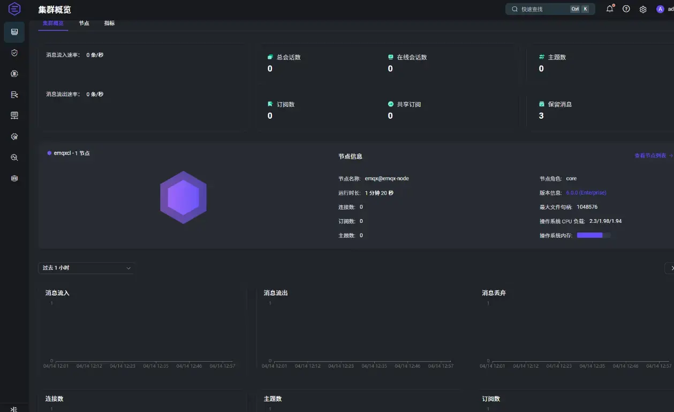Open the monitoring dashboard sidebar icon
The width and height of the screenshot is (674, 412).
tap(14, 32)
